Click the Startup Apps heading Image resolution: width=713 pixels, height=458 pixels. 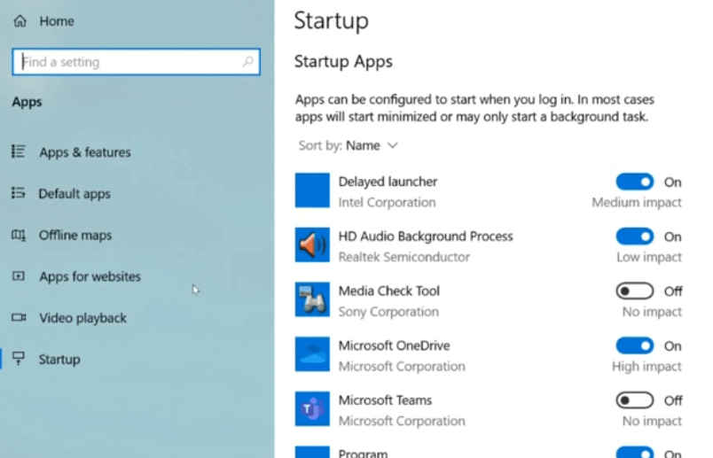[x=343, y=61]
